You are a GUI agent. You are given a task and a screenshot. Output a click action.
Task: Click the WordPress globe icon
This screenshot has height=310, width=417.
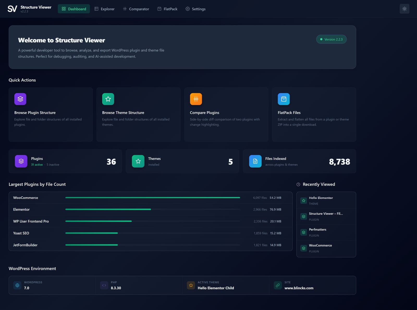tap(17, 285)
